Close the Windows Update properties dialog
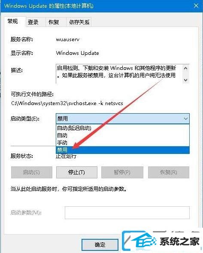Image resolution: width=203 pixels, height=253 pixels. click(x=196, y=6)
